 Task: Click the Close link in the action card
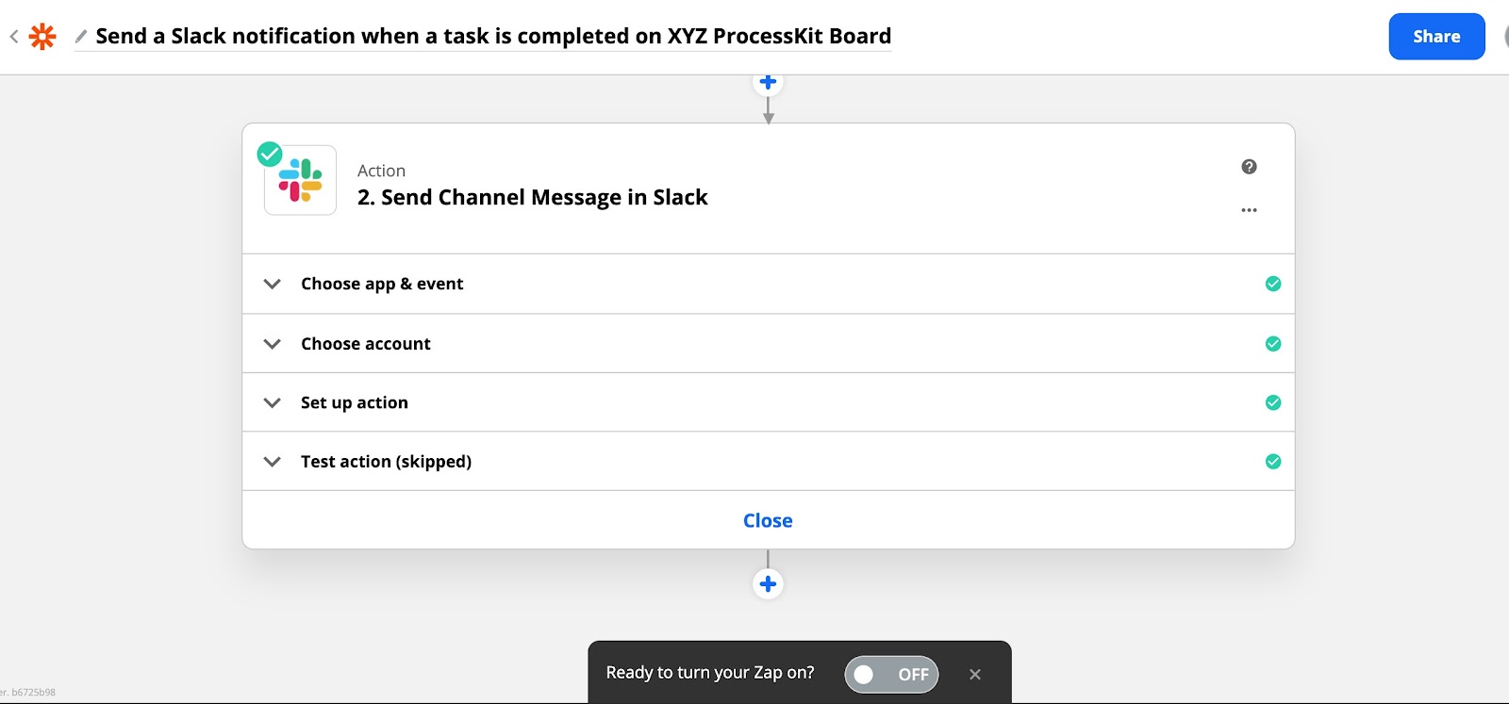point(768,520)
